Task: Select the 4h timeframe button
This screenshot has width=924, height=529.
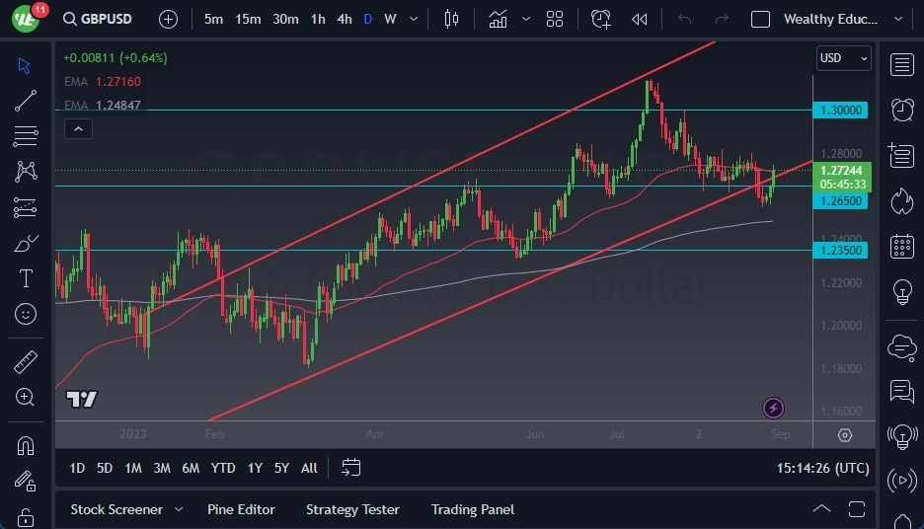Action: (345, 19)
